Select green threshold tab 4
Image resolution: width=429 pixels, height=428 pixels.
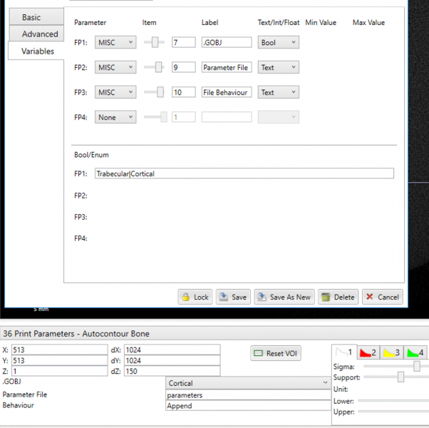click(x=415, y=352)
